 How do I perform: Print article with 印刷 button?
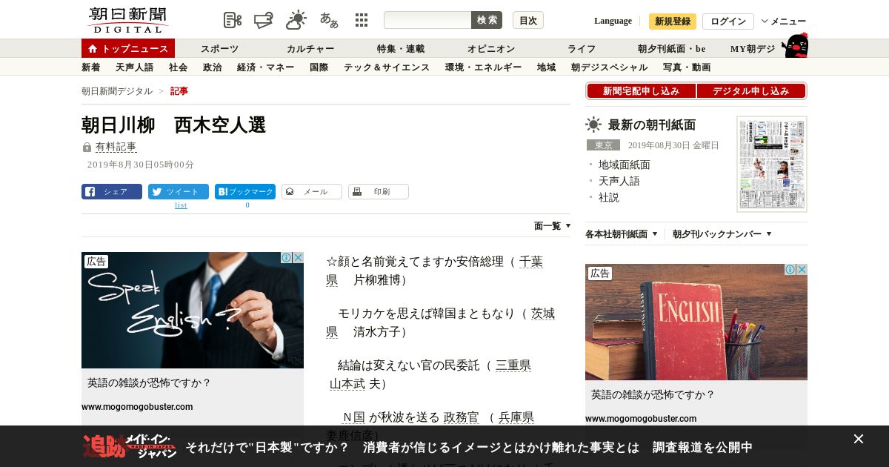coord(379,191)
